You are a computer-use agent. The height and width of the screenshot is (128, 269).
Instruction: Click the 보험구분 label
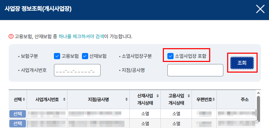tap(29, 56)
